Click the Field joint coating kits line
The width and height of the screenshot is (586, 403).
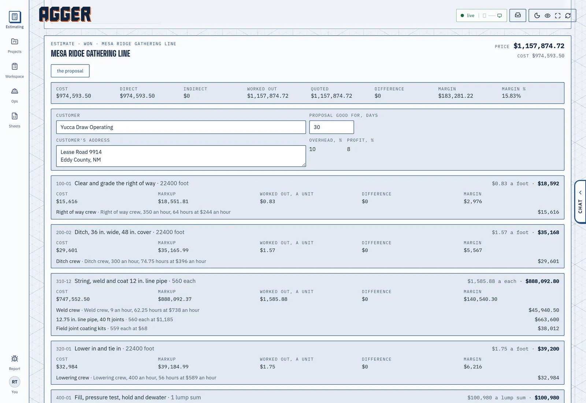[308, 329]
